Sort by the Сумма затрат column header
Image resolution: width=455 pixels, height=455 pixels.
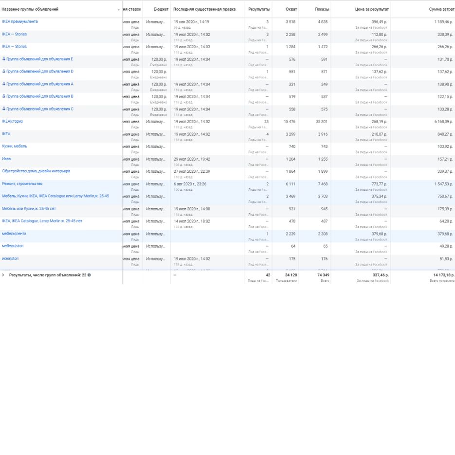coord(442,9)
